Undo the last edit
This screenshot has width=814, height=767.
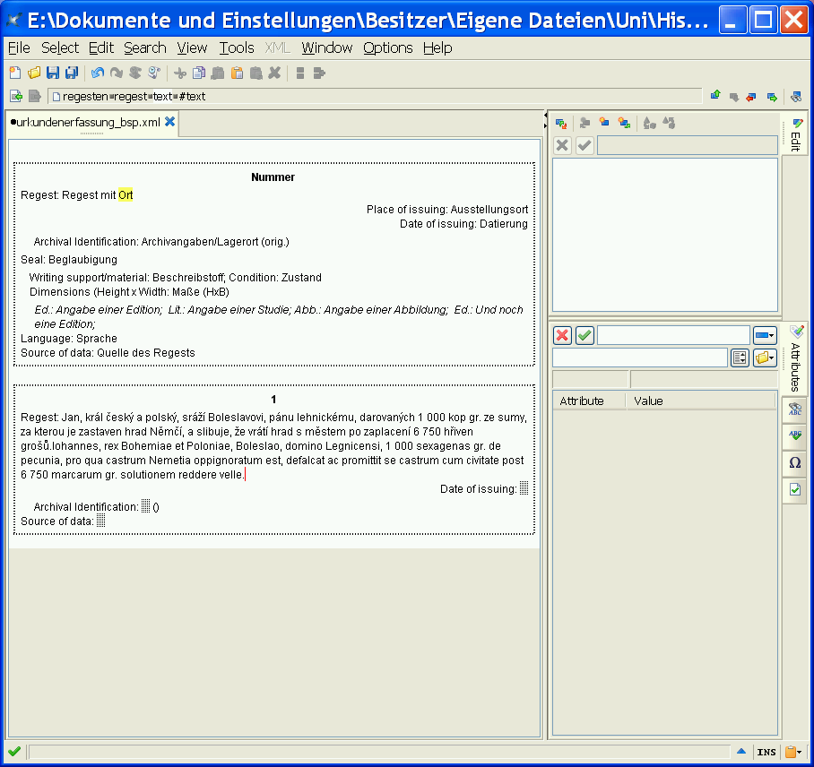(98, 73)
